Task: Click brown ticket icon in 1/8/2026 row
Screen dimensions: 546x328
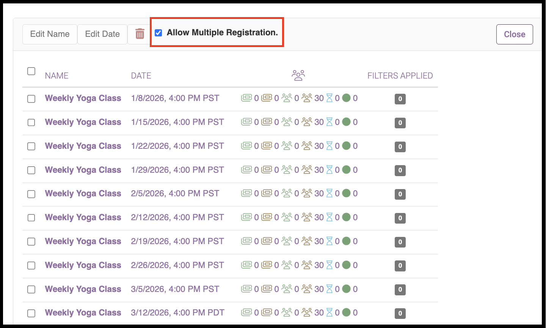Action: pyautogui.click(x=267, y=98)
